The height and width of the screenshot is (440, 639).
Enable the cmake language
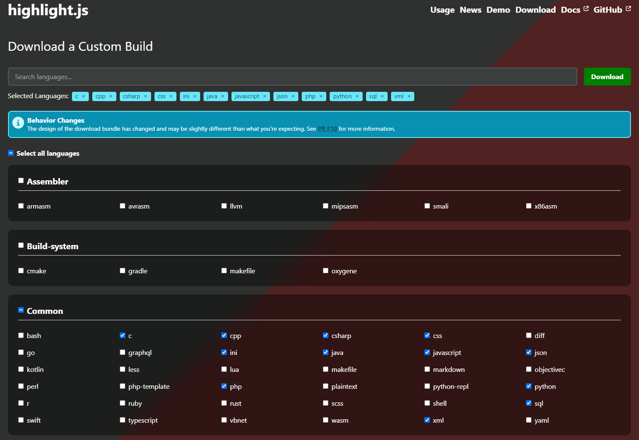click(21, 271)
